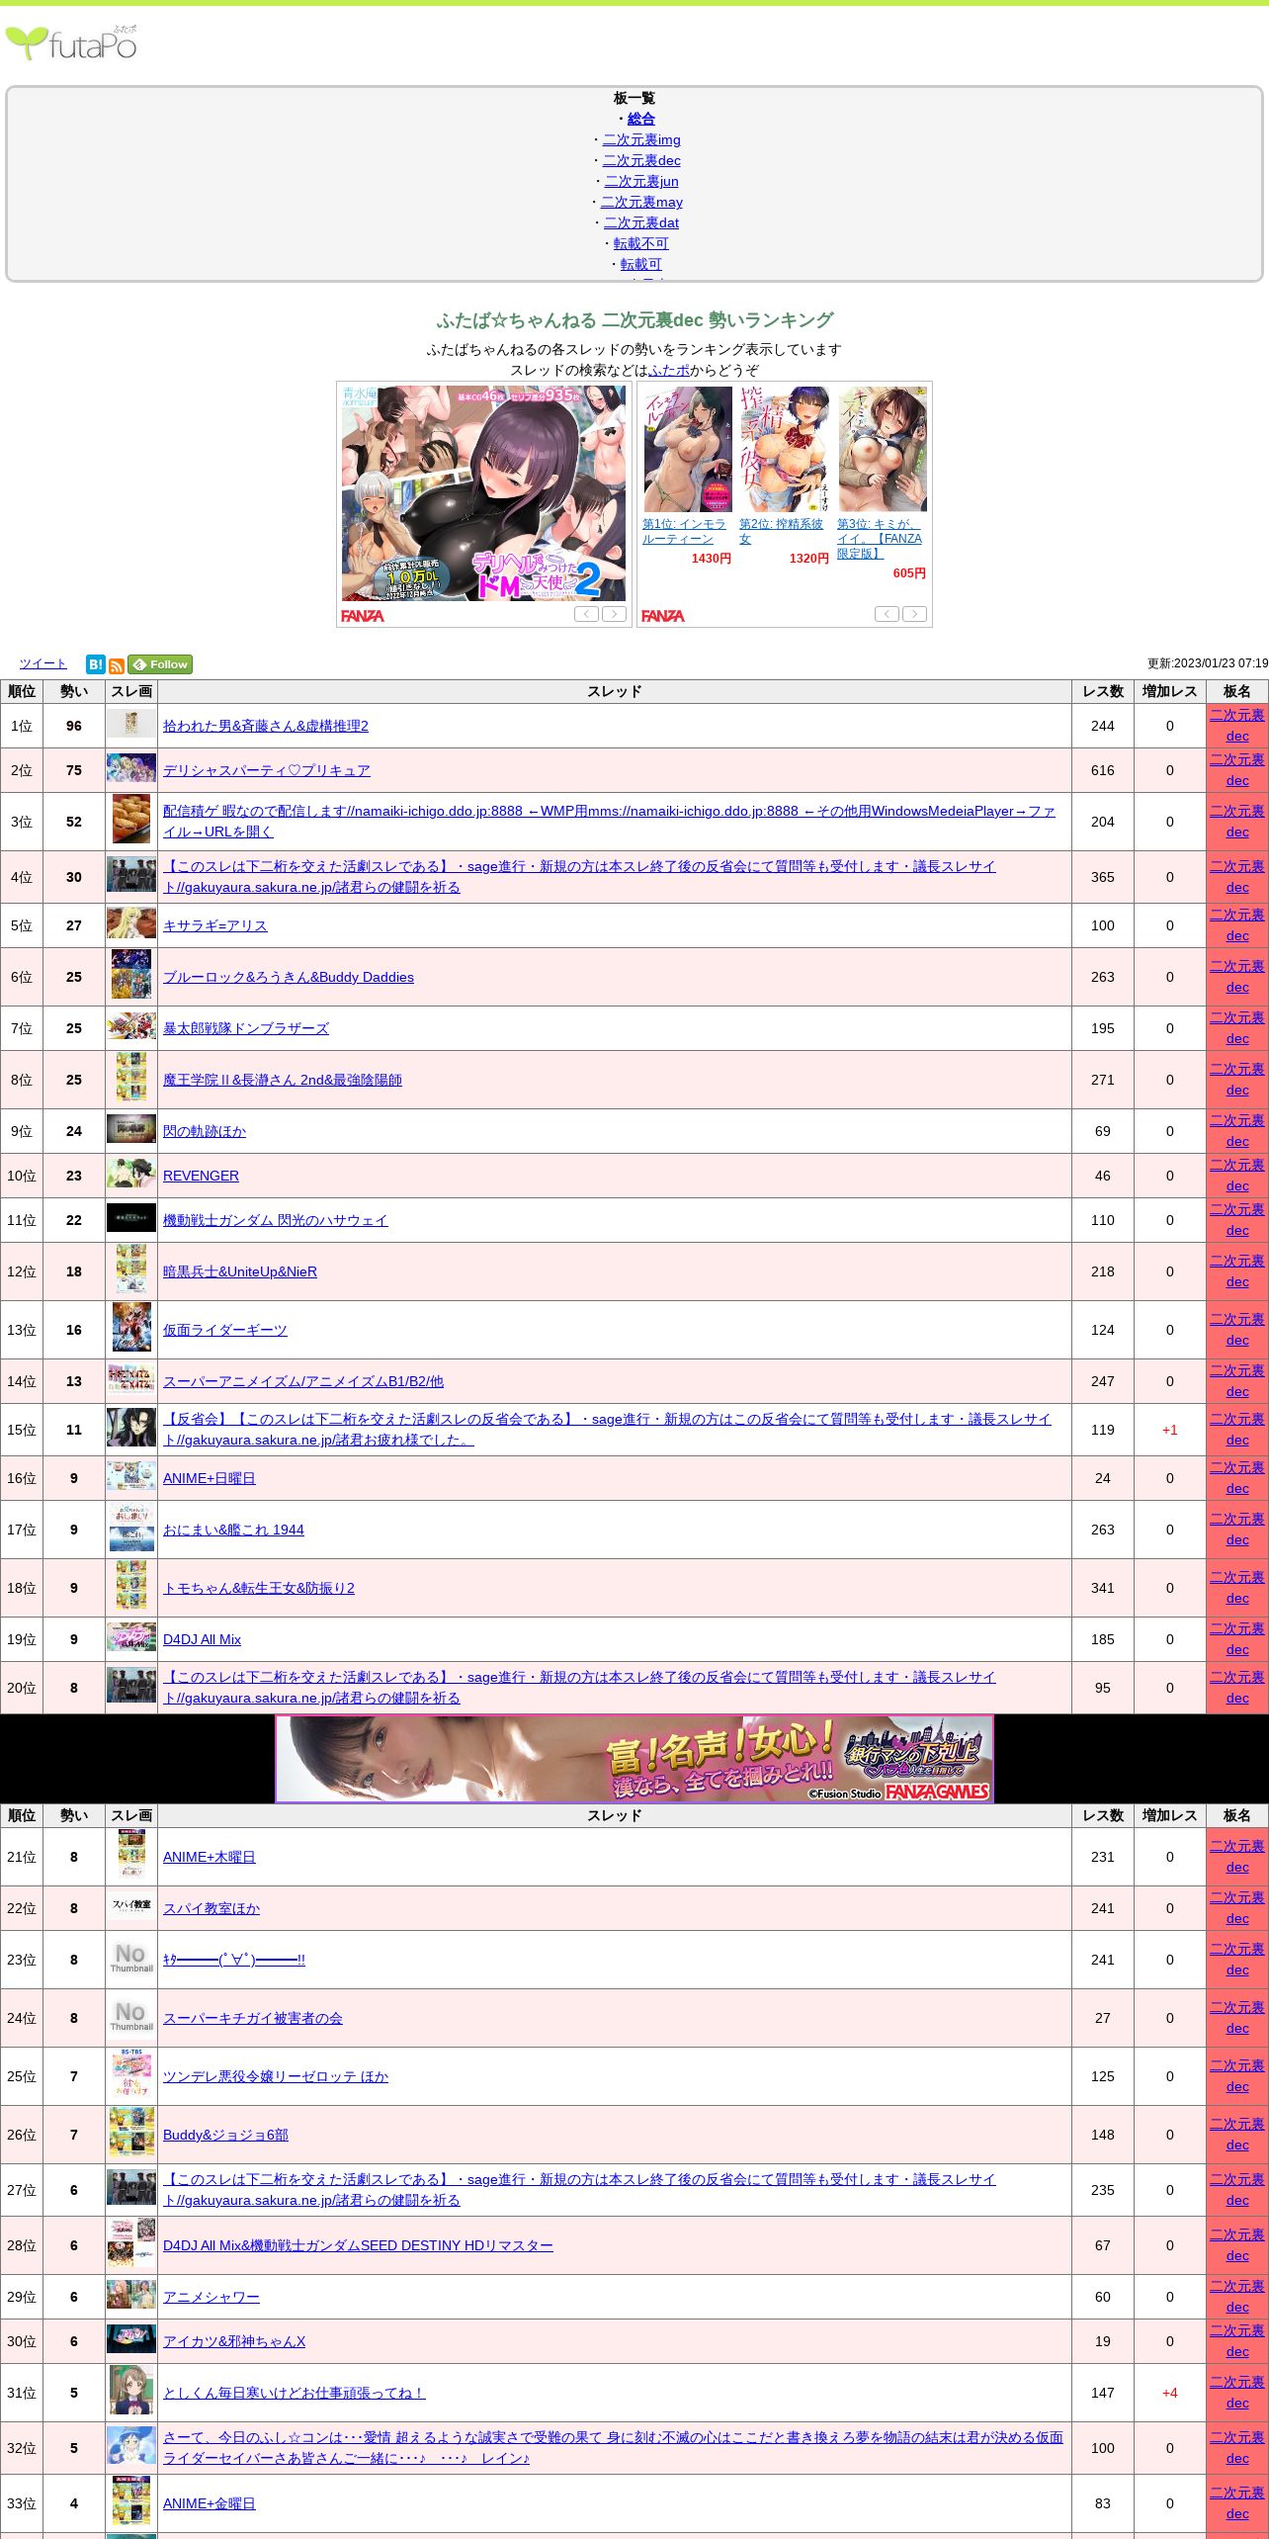Image resolution: width=1269 pixels, height=2539 pixels.
Task: Click the ツイート link
Action: 42,663
